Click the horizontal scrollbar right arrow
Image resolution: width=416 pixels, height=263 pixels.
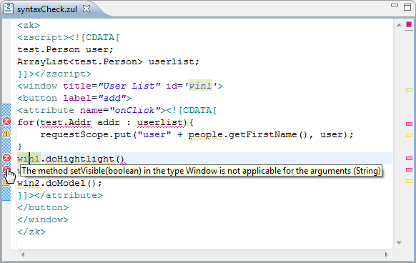pyautogui.click(x=386, y=254)
